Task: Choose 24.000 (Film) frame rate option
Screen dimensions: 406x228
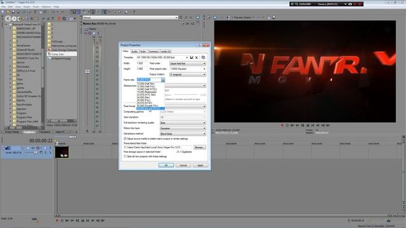Action: [x=150, y=98]
